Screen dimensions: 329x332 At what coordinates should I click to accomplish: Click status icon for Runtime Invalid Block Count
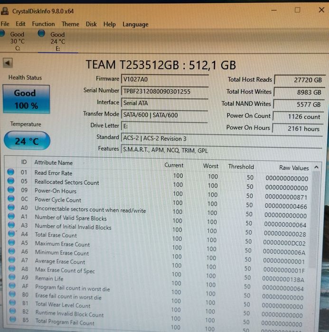[x=13, y=311]
